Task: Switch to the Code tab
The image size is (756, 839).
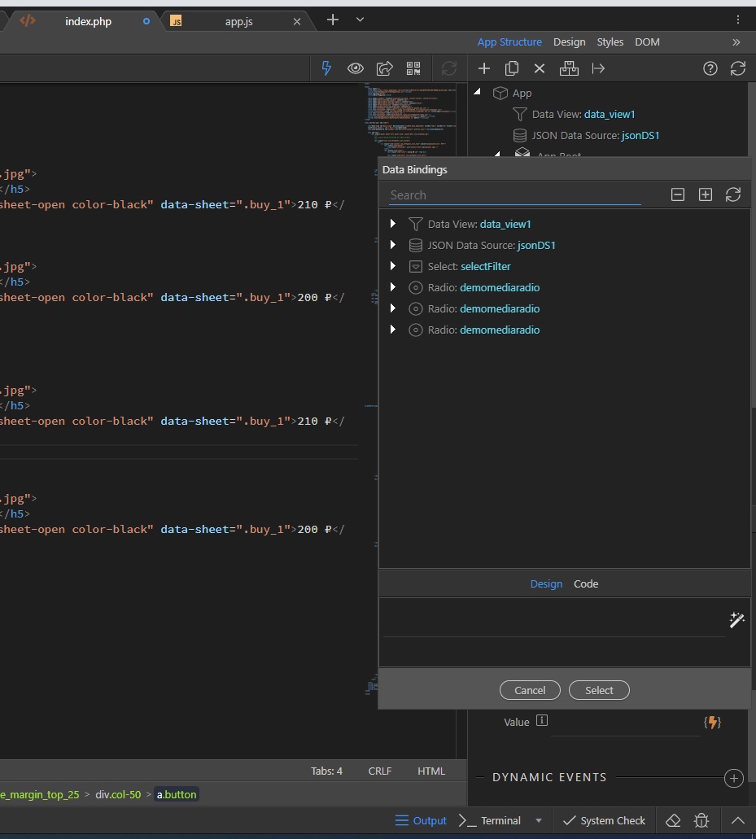Action: (586, 583)
